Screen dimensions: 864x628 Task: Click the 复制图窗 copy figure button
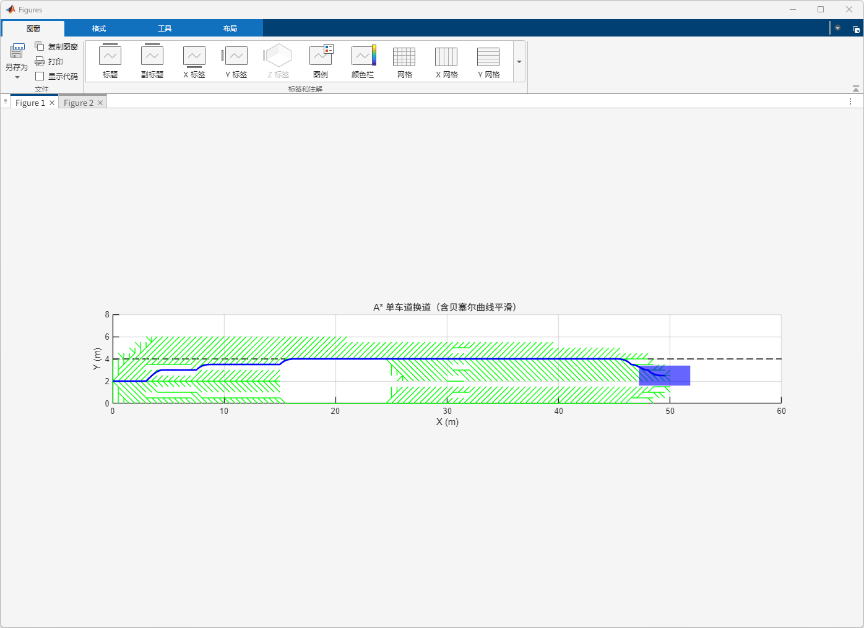56,46
